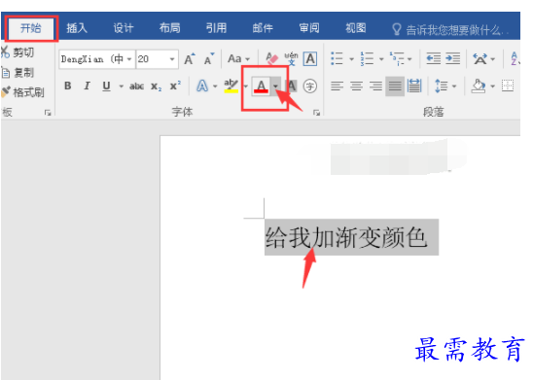This screenshot has width=533, height=380.
Task: Apply red font color (A with red bar)
Action: (x=261, y=86)
